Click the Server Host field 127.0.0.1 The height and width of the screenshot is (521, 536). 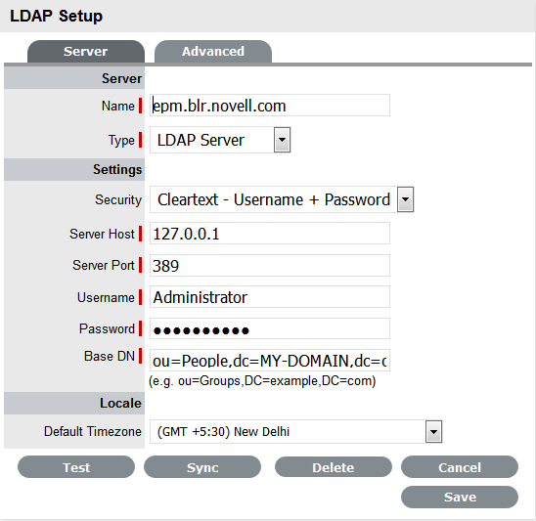pos(270,234)
